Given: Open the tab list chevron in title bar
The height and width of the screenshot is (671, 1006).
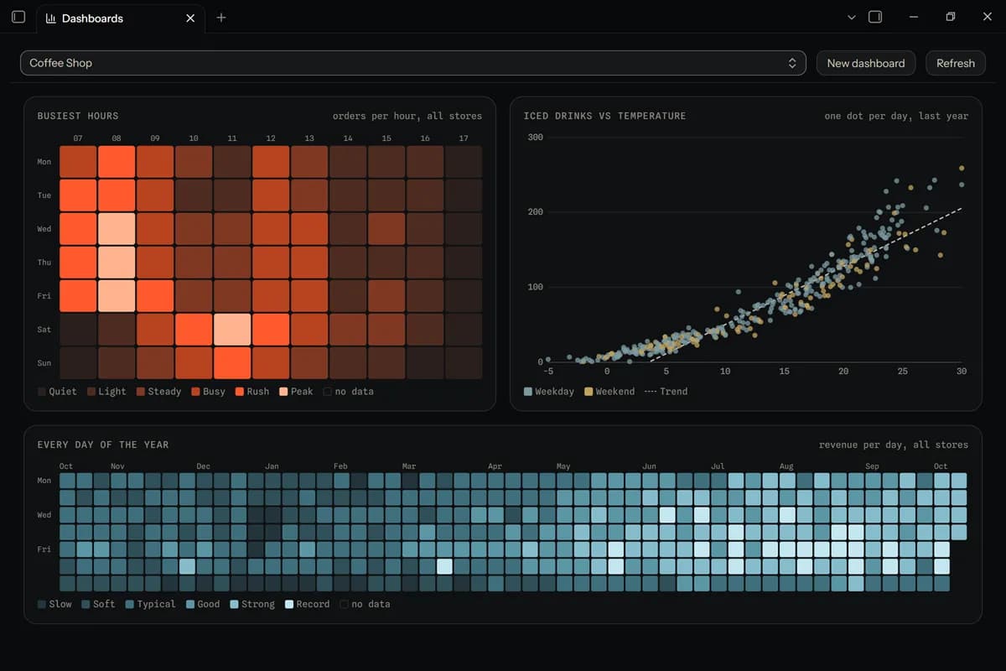Looking at the screenshot, I should click(x=852, y=18).
